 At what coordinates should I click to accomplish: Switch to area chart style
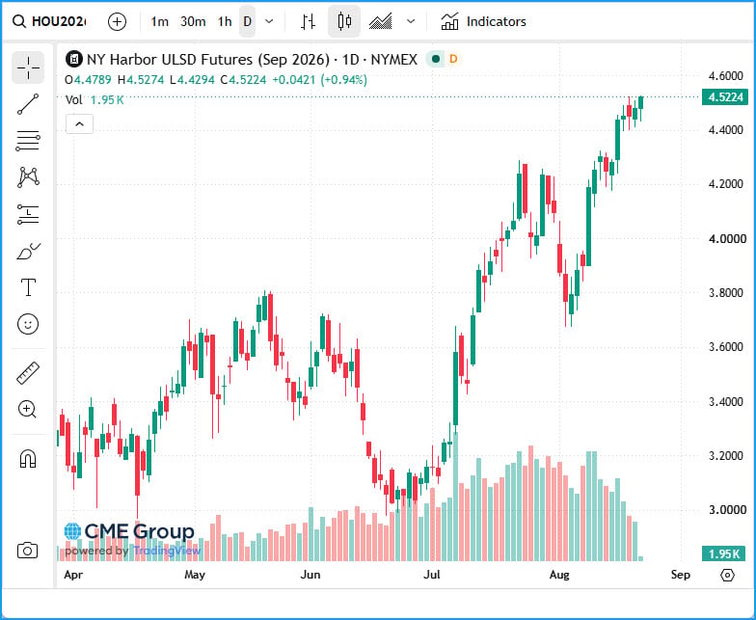pyautogui.click(x=380, y=21)
